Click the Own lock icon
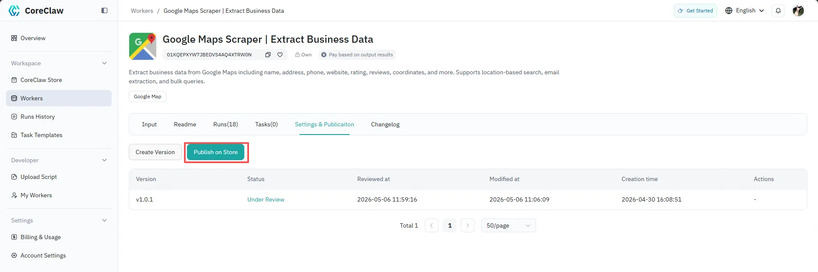The height and width of the screenshot is (272, 818). (297, 55)
